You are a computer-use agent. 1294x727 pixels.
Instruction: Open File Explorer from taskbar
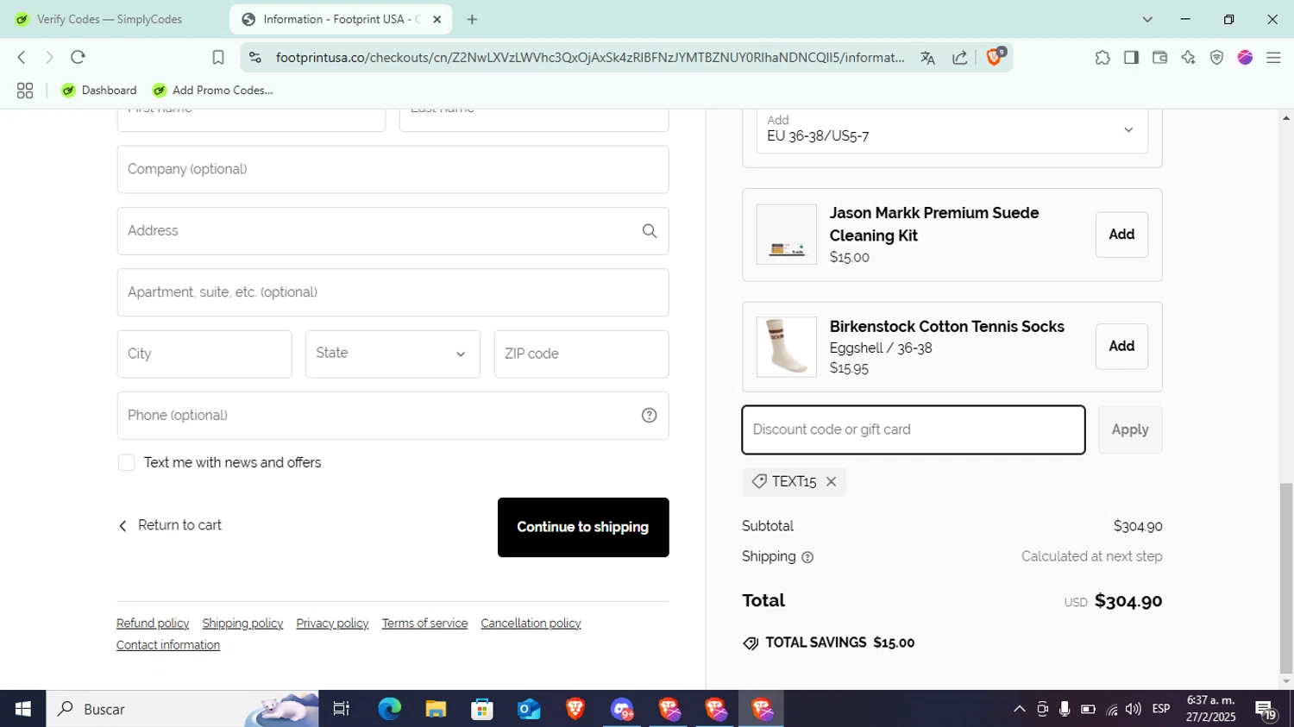(436, 709)
